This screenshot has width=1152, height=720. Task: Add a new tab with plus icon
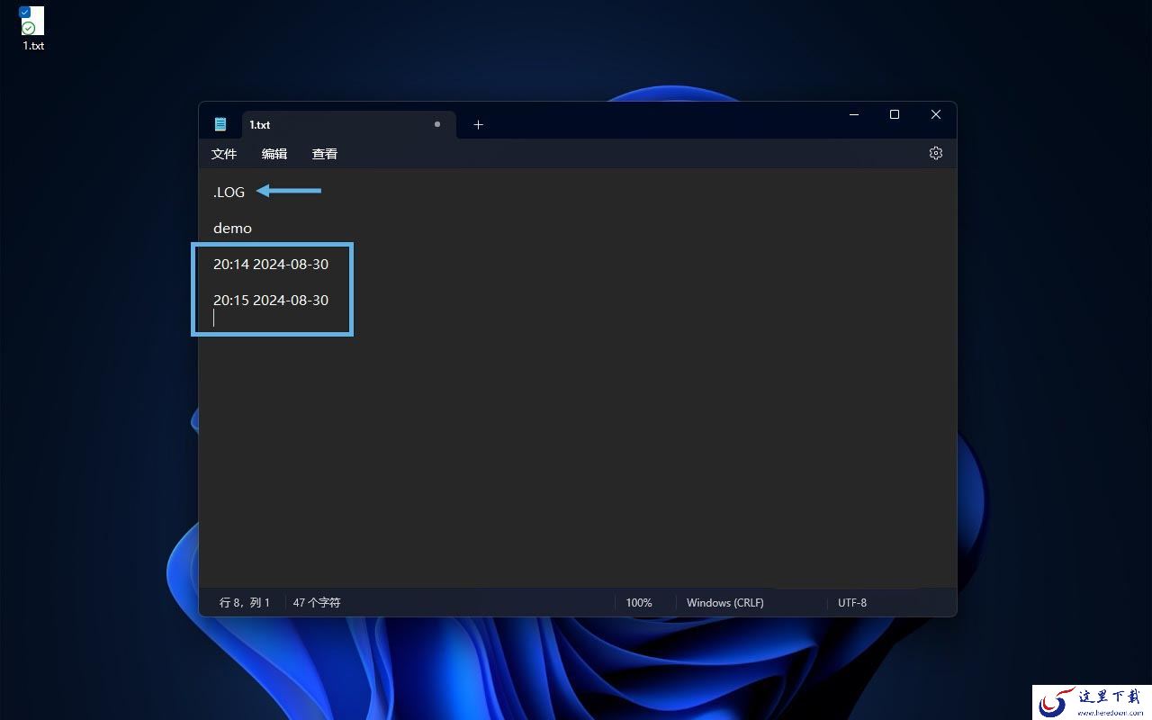click(x=478, y=124)
